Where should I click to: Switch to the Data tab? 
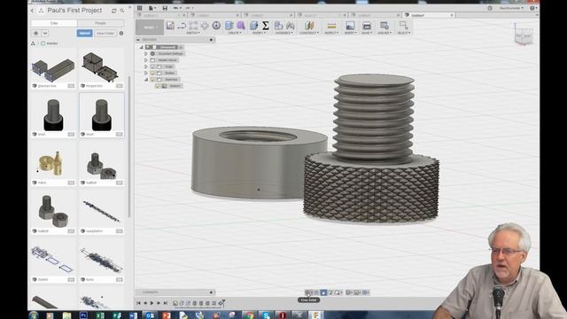tap(54, 23)
